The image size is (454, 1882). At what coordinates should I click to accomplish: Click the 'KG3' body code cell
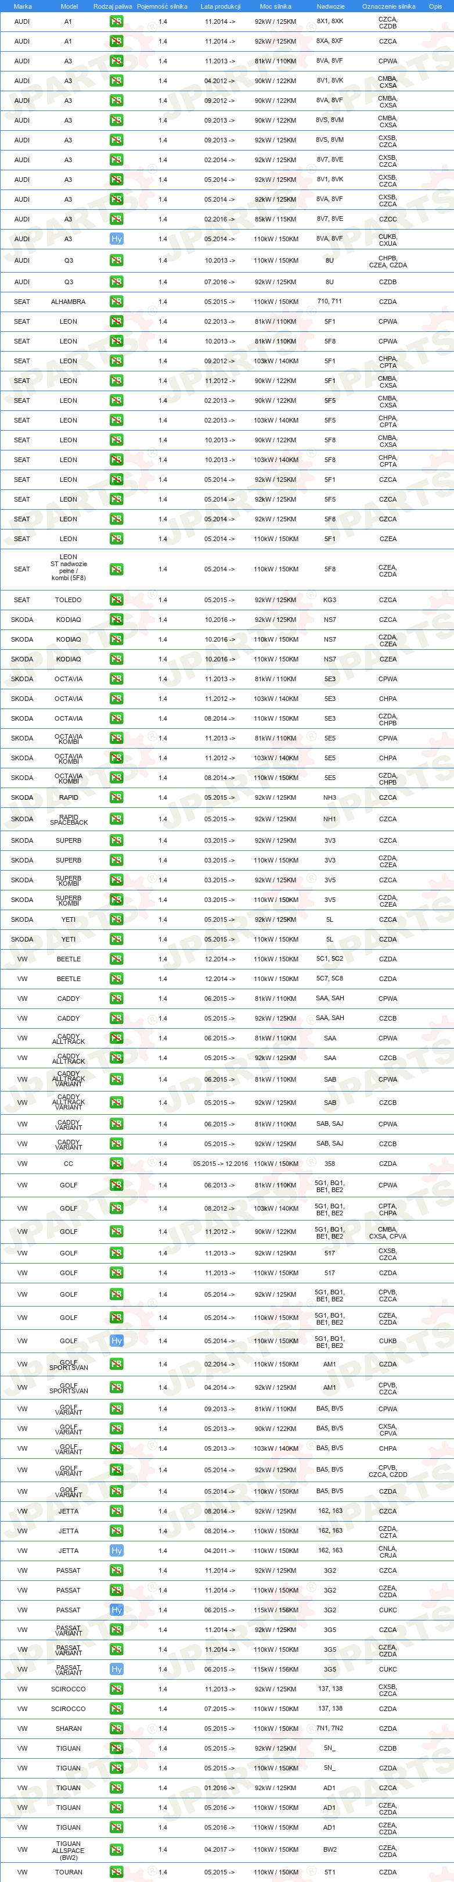[x=329, y=600]
